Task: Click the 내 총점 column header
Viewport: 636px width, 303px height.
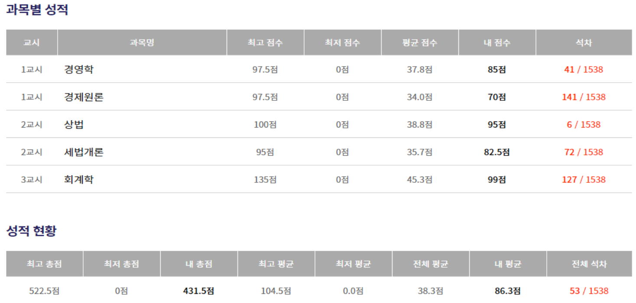Action: [x=199, y=264]
